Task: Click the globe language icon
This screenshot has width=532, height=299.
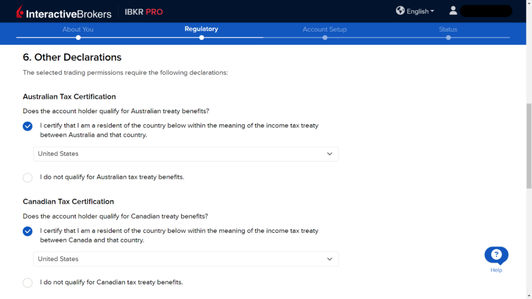Action: pos(400,11)
